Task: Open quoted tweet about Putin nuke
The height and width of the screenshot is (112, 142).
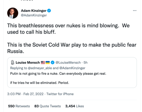Action: [x=72, y=72]
